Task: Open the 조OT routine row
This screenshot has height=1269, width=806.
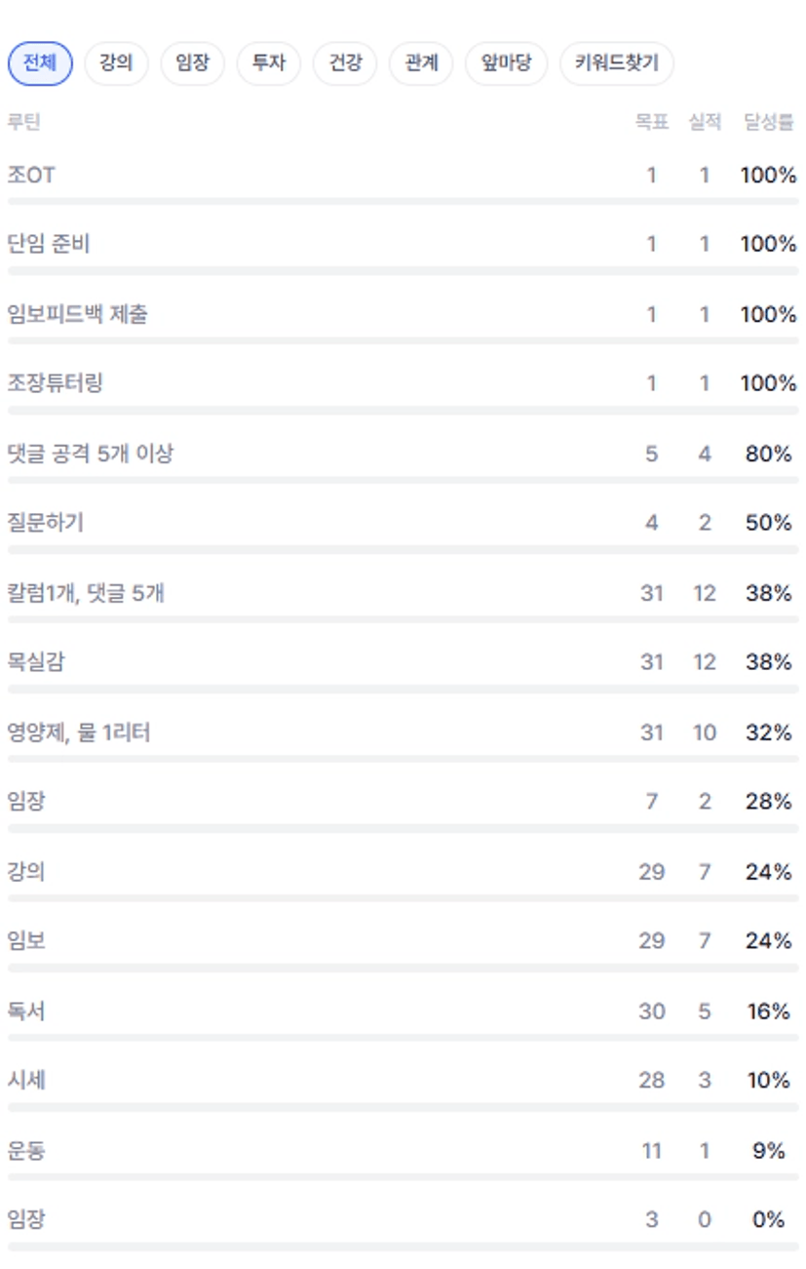Action: [x=31, y=176]
